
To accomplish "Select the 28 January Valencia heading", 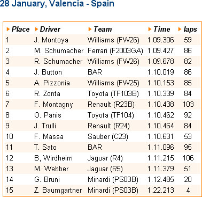I will [57, 4].
